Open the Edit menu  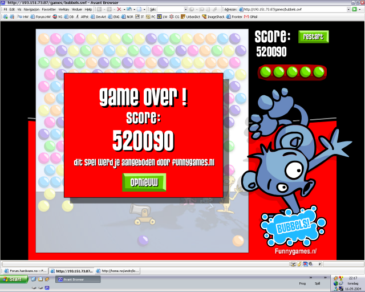pyautogui.click(x=12, y=9)
